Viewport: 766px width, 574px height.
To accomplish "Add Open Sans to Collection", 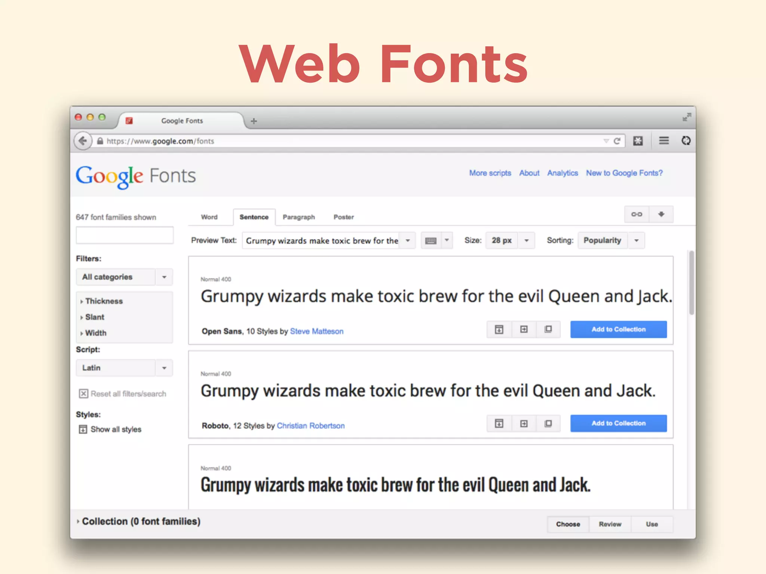I will [619, 330].
